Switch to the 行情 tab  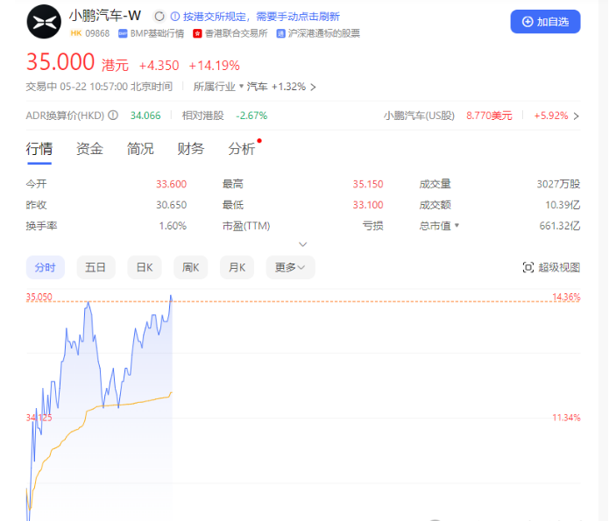click(x=39, y=149)
